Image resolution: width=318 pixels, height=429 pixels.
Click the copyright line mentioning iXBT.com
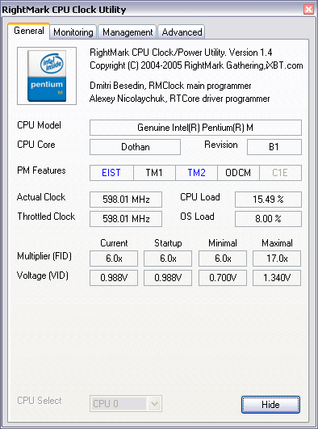(x=196, y=65)
